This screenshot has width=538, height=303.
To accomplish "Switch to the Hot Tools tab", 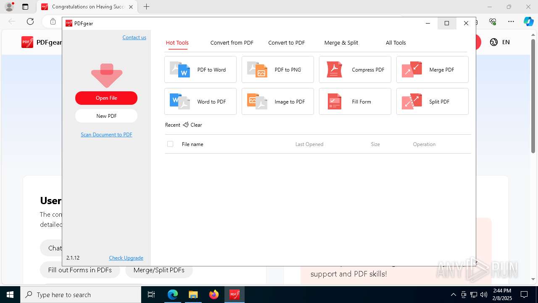I will [177, 43].
